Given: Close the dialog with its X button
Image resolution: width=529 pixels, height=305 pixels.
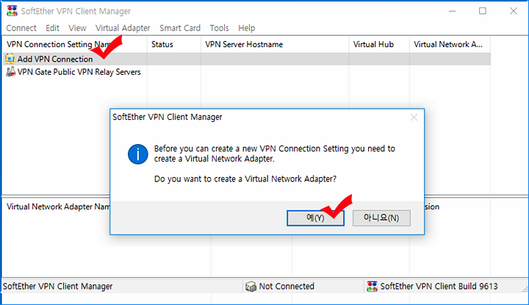Looking at the screenshot, I should coord(414,118).
